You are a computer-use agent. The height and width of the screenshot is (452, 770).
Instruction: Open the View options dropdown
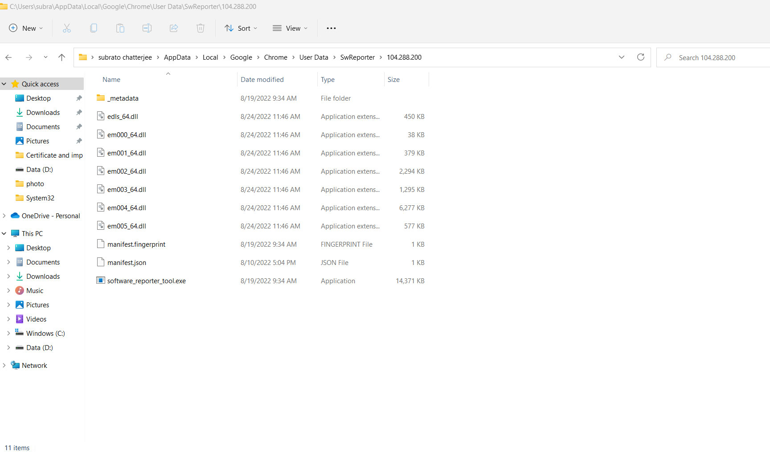tap(290, 28)
